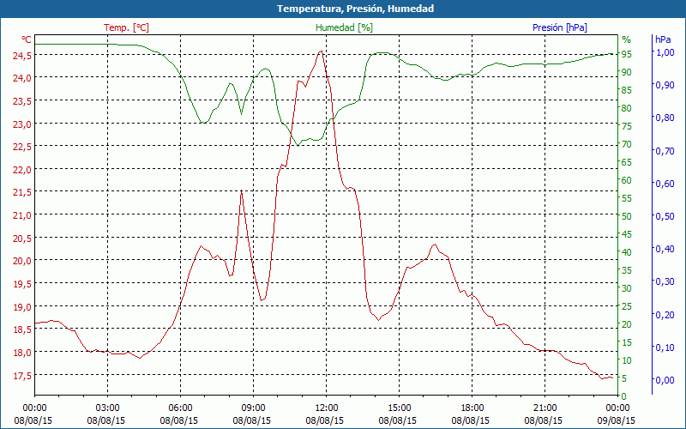This screenshot has width=686, height=429.
Task: Click the green '75' humidity axis value
Action: (x=627, y=126)
